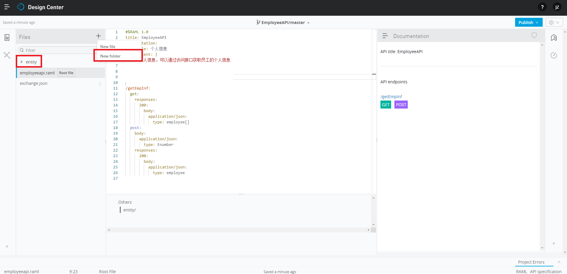Viewport: 567px width, 274px height.
Task: Click the Design Center logo icon
Action: coord(20,7)
